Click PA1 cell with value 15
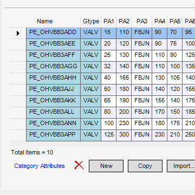Image resolution: width=195 pixels, height=195 pixels. pyautogui.click(x=109, y=33)
